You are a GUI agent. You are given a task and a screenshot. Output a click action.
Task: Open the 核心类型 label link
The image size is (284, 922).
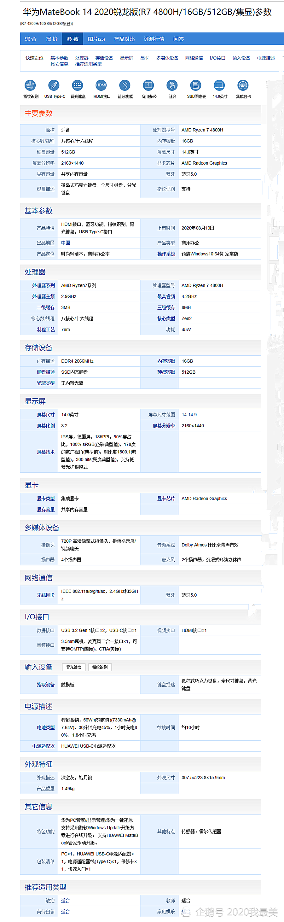(x=166, y=318)
